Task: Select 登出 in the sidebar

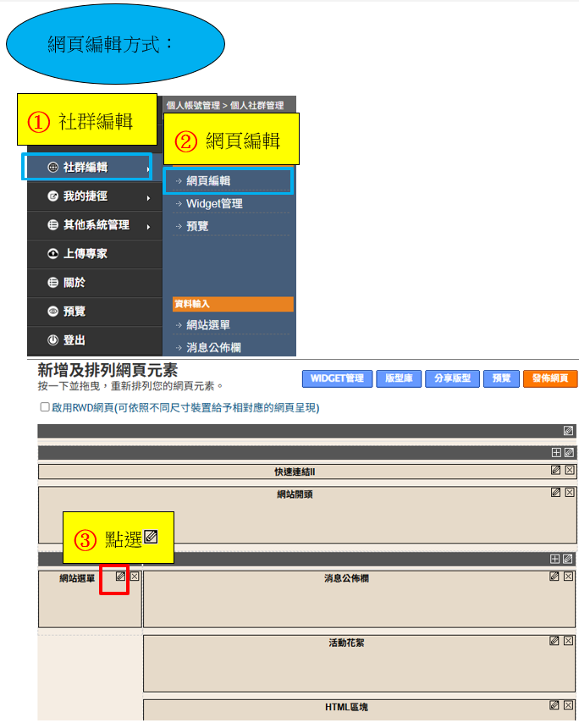Action: coord(95,340)
